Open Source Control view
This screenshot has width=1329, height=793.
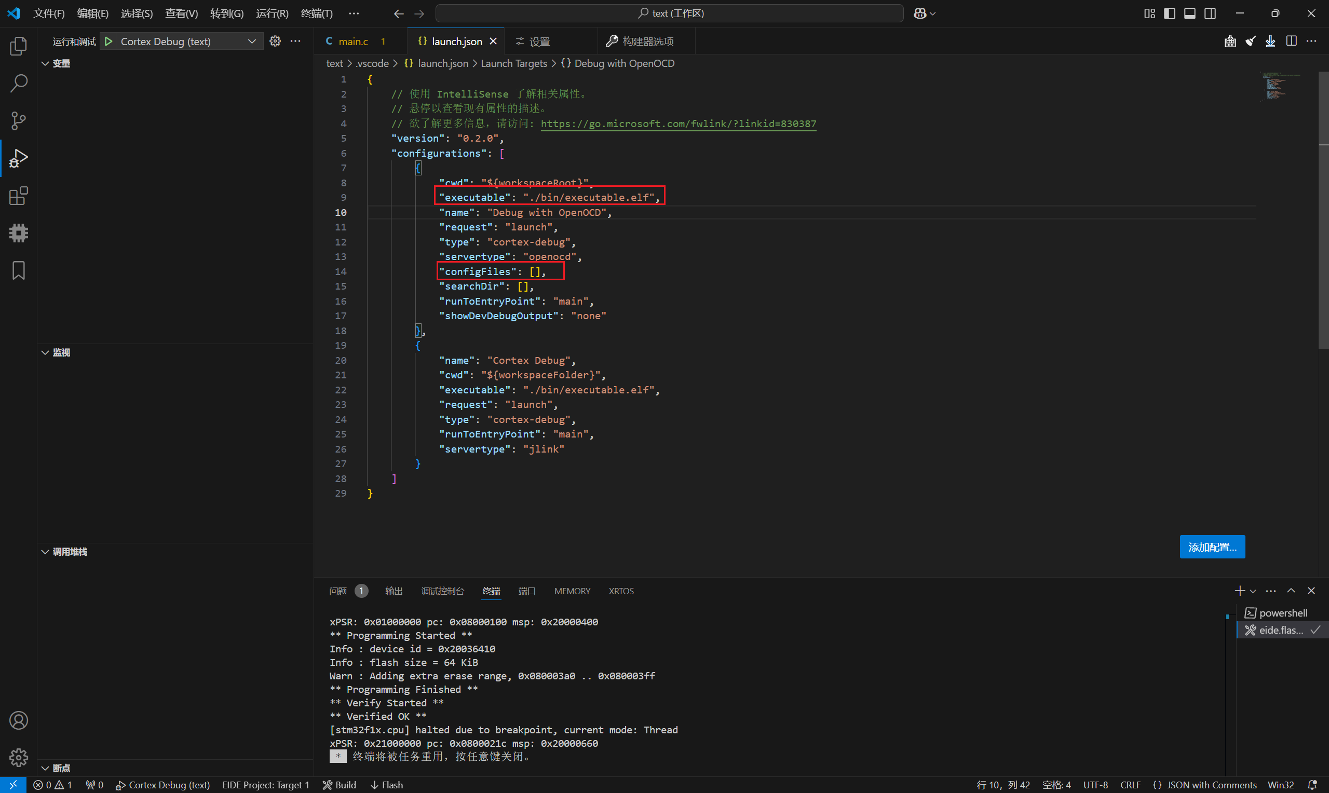18,121
